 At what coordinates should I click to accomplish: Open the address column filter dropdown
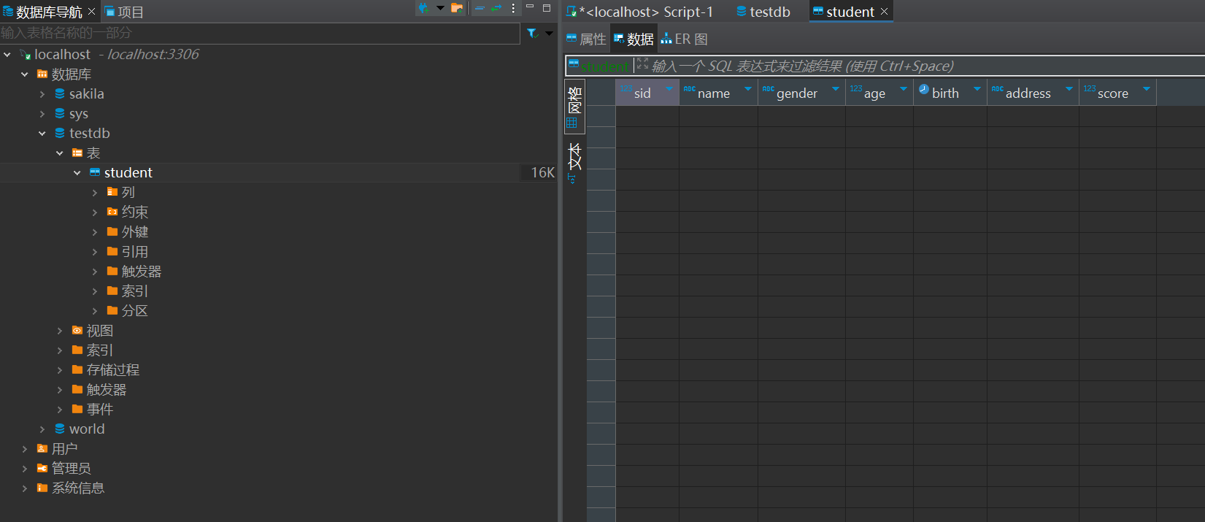1069,89
